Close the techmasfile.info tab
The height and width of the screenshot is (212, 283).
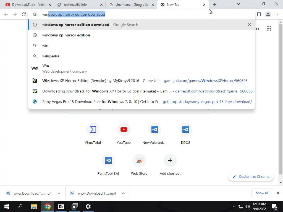(x=101, y=5)
